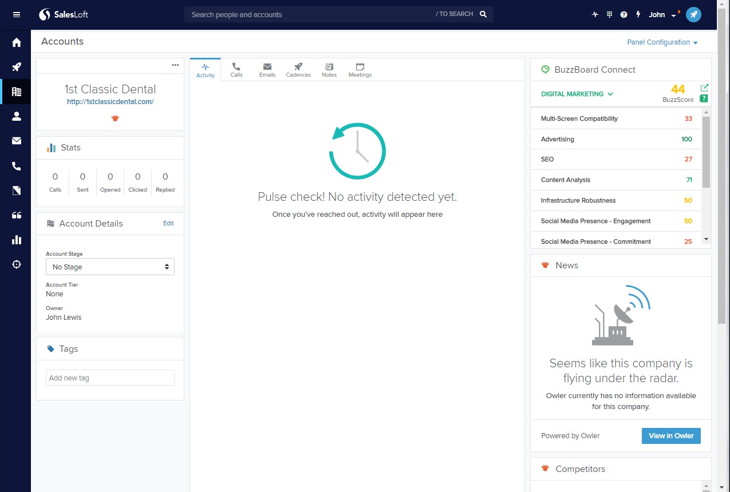Screen dimensions: 730x492
Task: Click the 1st Classic Dental account name
Action: pos(110,89)
